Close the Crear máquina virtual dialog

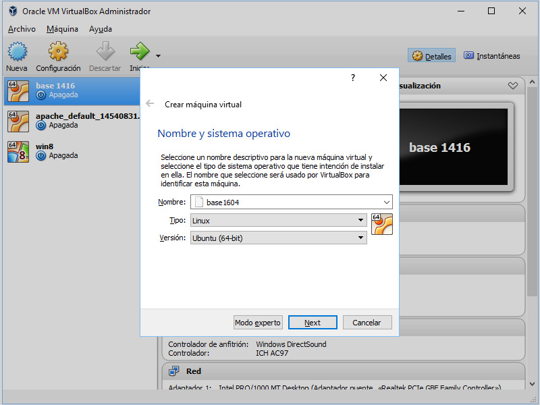pyautogui.click(x=383, y=78)
